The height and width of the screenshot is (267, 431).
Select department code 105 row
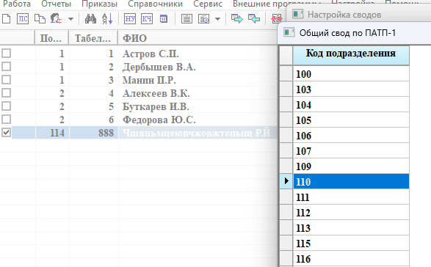pyautogui.click(x=351, y=120)
